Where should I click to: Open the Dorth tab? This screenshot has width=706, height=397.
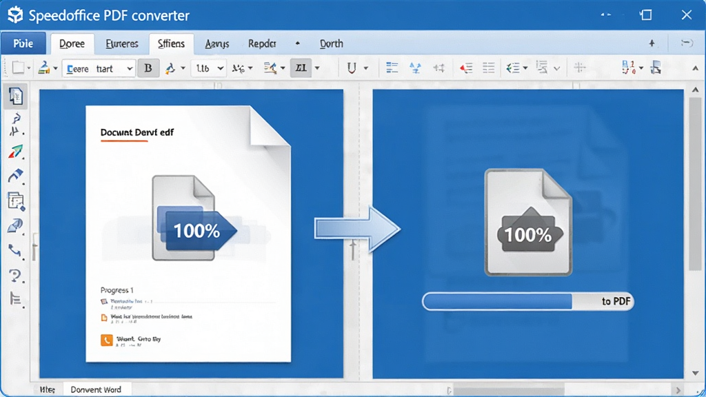(332, 43)
